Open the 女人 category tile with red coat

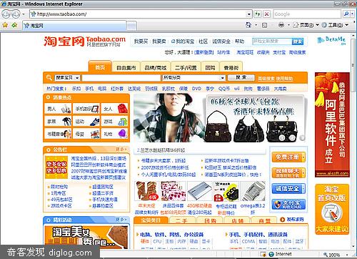coord(114,109)
